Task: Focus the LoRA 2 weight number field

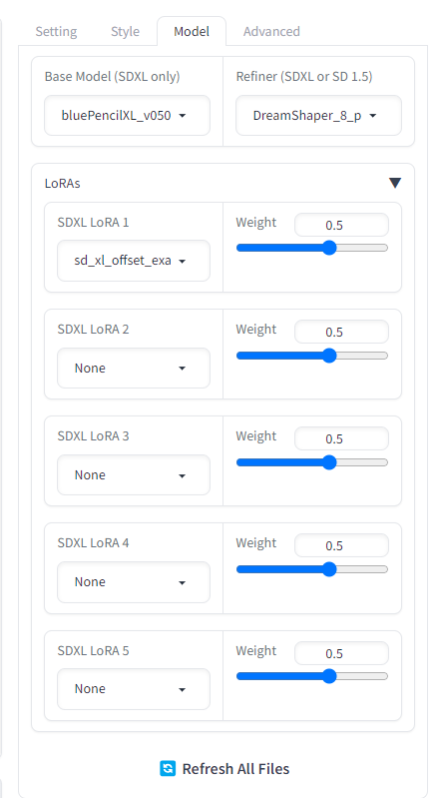Action: tap(341, 332)
